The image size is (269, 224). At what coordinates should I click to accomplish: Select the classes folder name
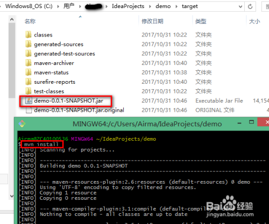click(43, 35)
